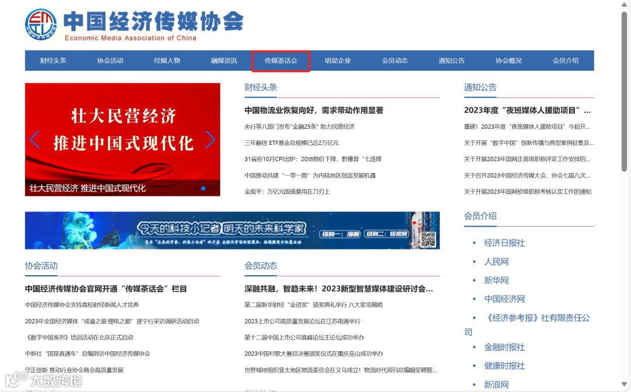Viewport: 631px width, 392px height.
Task: Open headline 深融共融，智趋未来！2023新型智慧媒体建设研讨会
Action: coord(338,289)
